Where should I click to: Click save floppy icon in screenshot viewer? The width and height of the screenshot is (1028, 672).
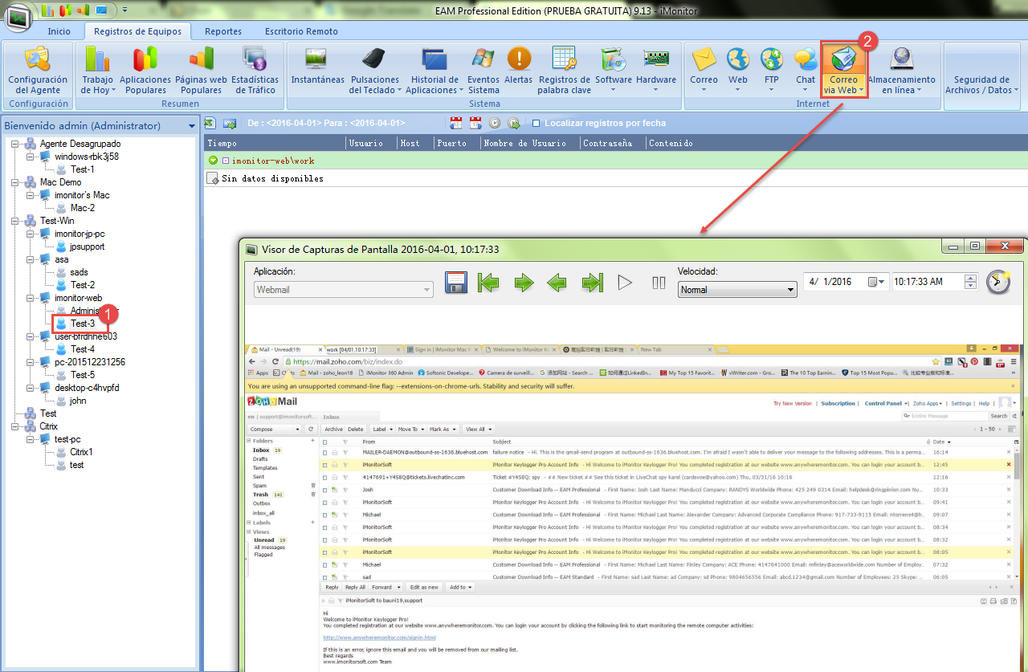pos(456,283)
